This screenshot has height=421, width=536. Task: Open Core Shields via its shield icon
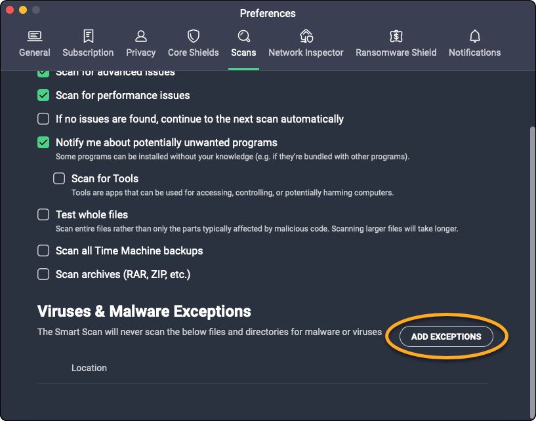pyautogui.click(x=194, y=36)
